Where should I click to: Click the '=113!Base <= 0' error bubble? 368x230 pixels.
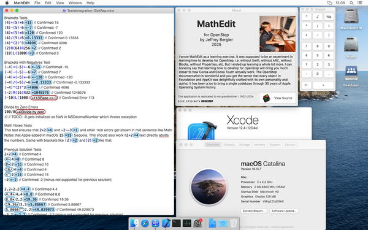44,98
